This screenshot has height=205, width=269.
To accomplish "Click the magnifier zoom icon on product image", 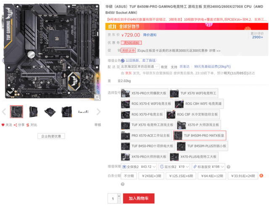I will pos(97,98).
